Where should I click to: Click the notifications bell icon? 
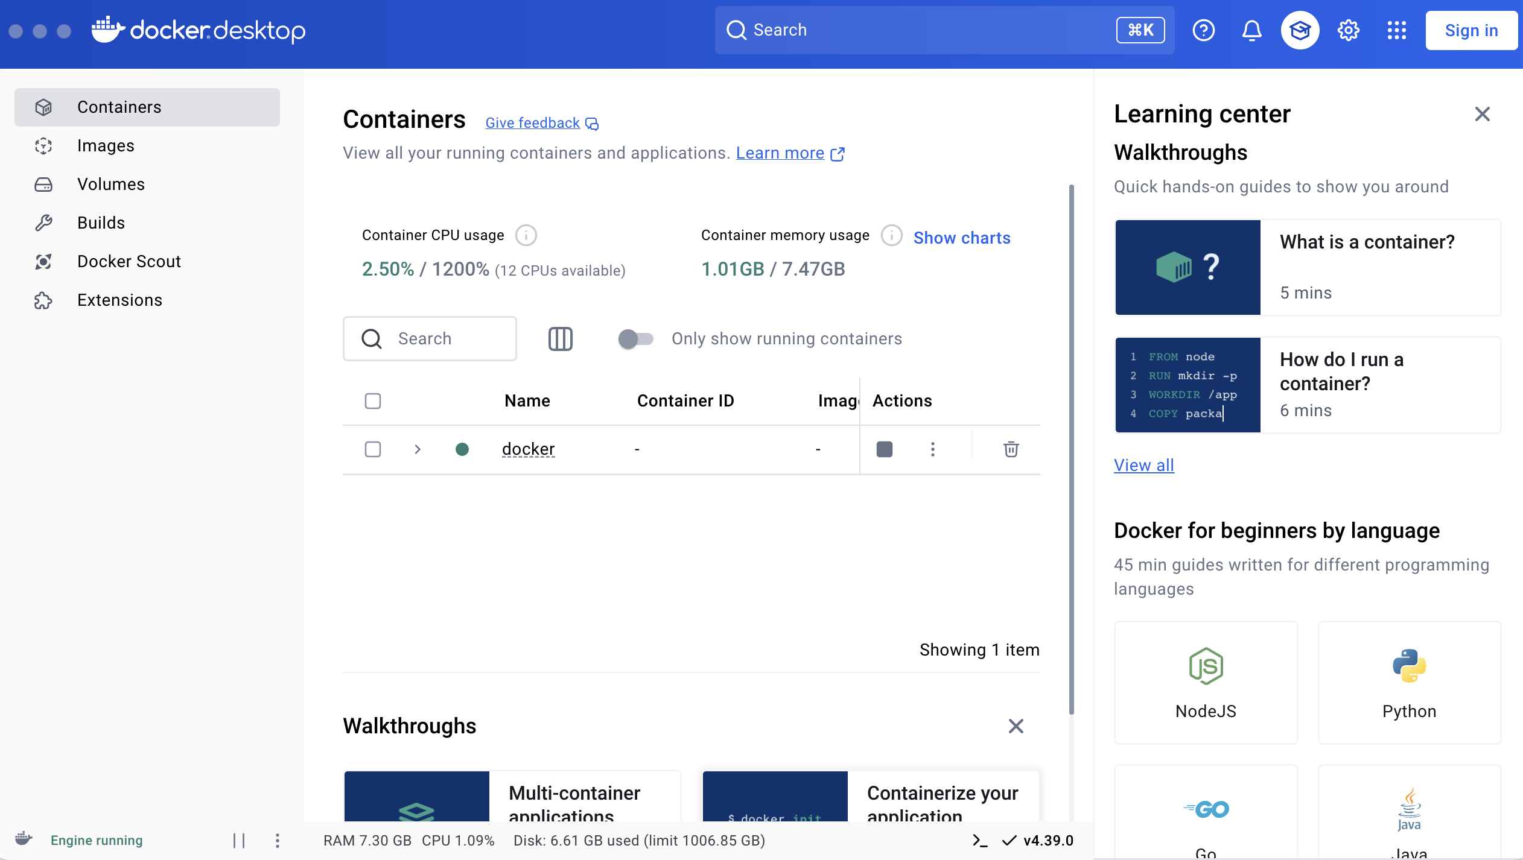tap(1251, 30)
